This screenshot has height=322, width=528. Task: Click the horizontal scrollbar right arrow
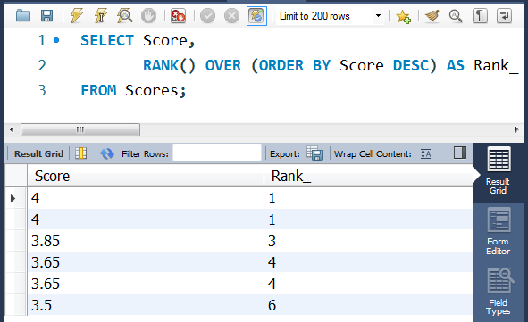pyautogui.click(x=517, y=129)
